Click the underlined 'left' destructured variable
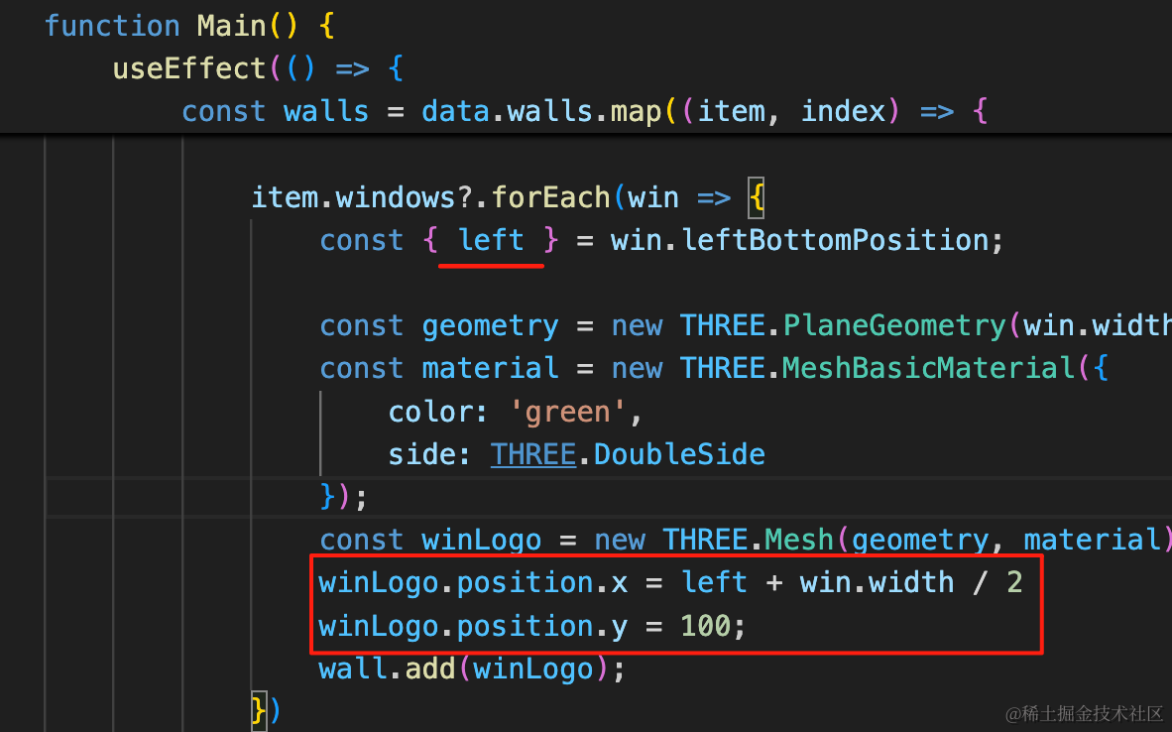The image size is (1172, 732). coord(491,240)
